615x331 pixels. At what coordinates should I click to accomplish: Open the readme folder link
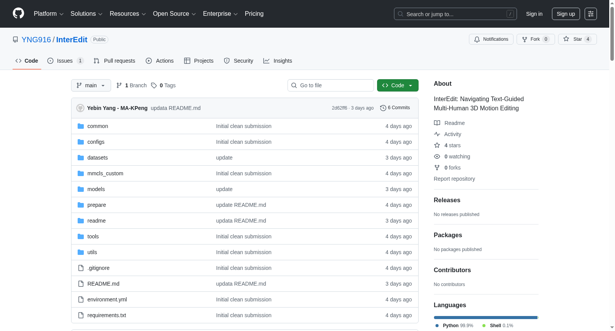[x=96, y=221]
